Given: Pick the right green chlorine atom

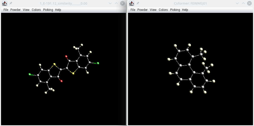Looking at the screenshot, I should (98, 63).
